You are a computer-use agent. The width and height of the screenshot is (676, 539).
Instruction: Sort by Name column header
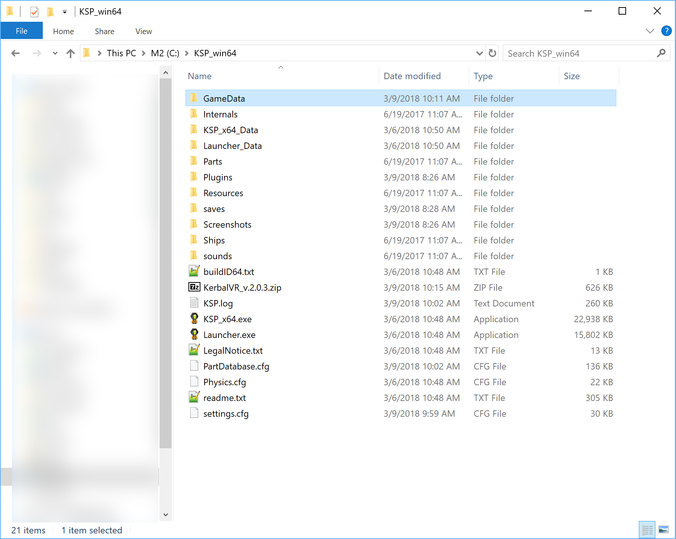282,76
